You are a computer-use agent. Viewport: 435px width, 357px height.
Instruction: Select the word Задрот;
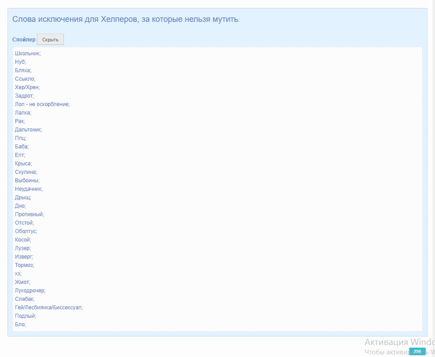[x=25, y=96]
